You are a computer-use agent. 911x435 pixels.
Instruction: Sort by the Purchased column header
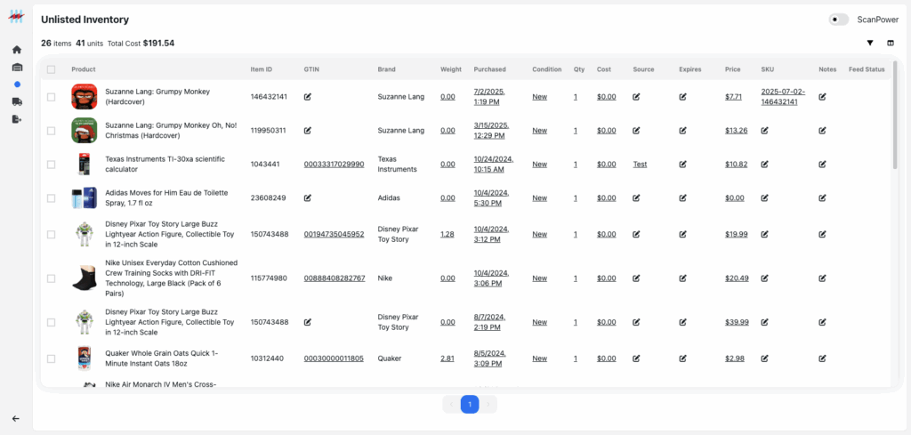(x=490, y=69)
